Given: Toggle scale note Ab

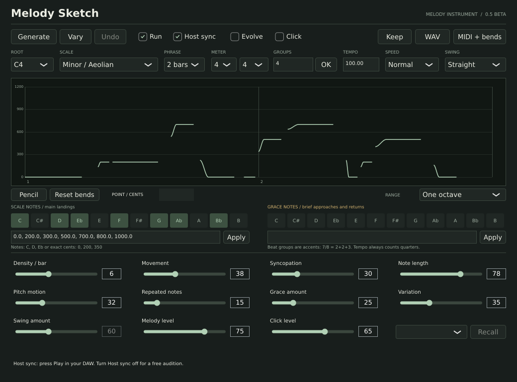Looking at the screenshot, I should pos(178,220).
